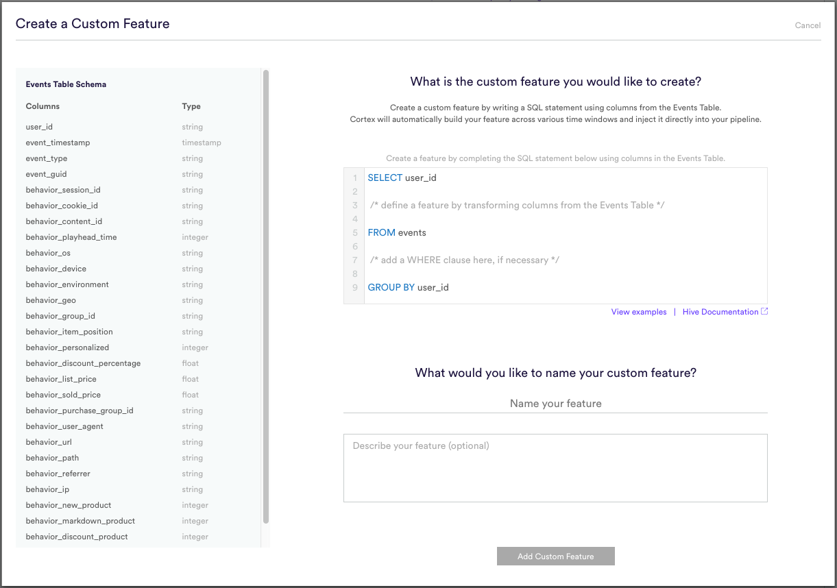Click the Add Custom Feature button
The width and height of the screenshot is (837, 588).
[x=556, y=556]
